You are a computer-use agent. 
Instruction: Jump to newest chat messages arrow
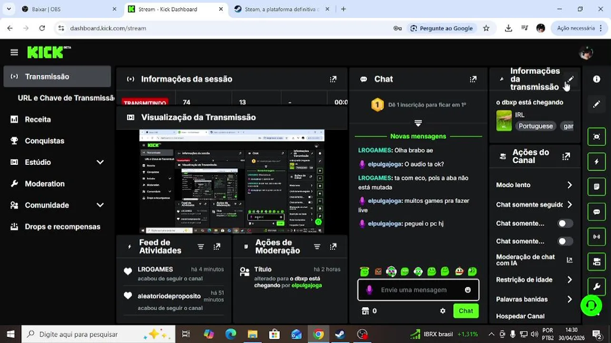[418, 123]
